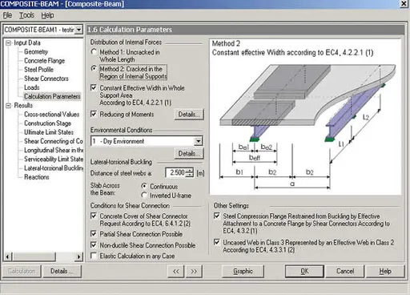The height and width of the screenshot is (295, 410).
Task: Go to next page with >> button
Action: [194, 271]
